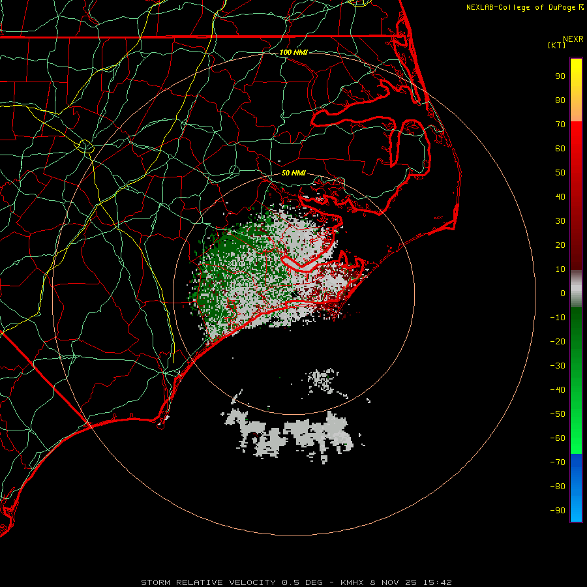Click the 80 value on velocity scale
Screen dimensions: 587x587
pyautogui.click(x=560, y=100)
